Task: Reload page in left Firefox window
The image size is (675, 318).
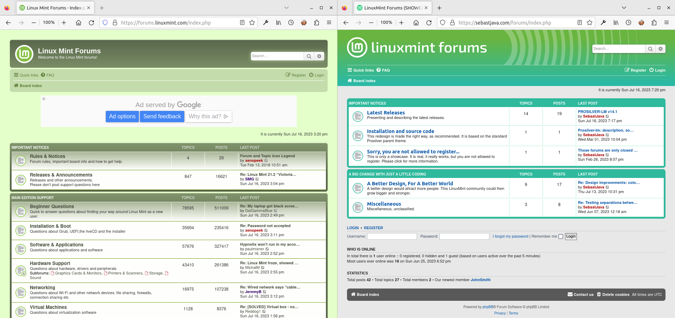Action: 91,22
